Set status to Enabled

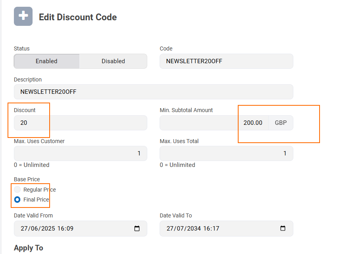(46, 61)
